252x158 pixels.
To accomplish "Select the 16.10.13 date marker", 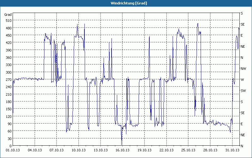I will point(122,150).
